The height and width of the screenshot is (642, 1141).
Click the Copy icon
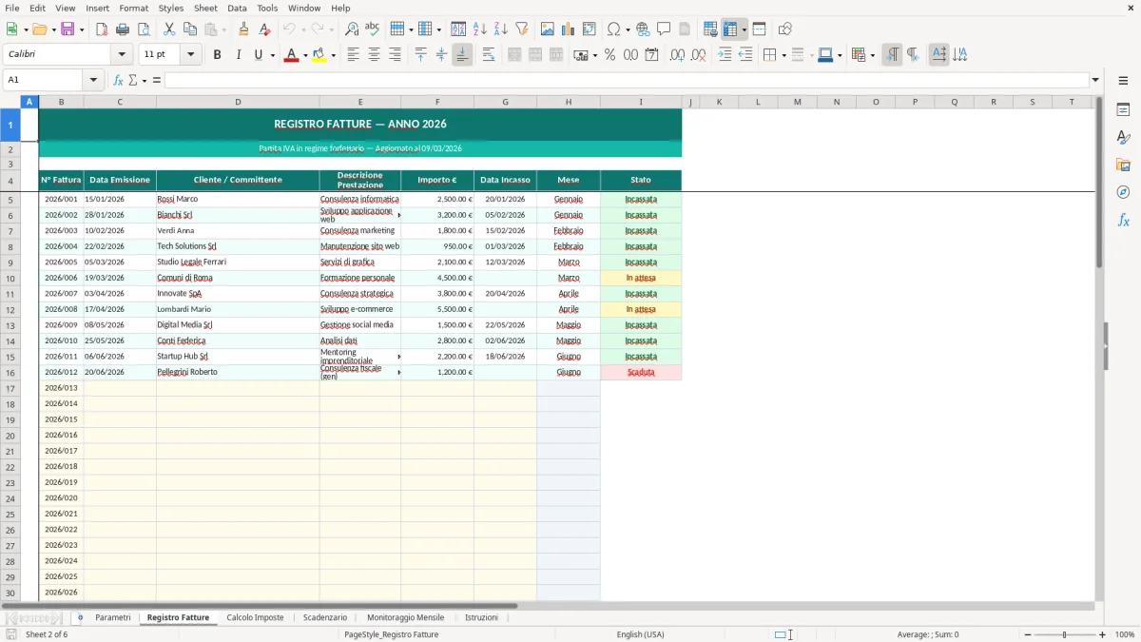pos(190,29)
